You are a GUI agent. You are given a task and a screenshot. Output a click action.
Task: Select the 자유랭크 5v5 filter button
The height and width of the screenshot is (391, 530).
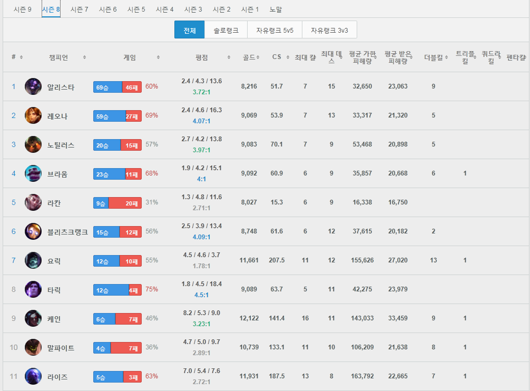click(276, 30)
